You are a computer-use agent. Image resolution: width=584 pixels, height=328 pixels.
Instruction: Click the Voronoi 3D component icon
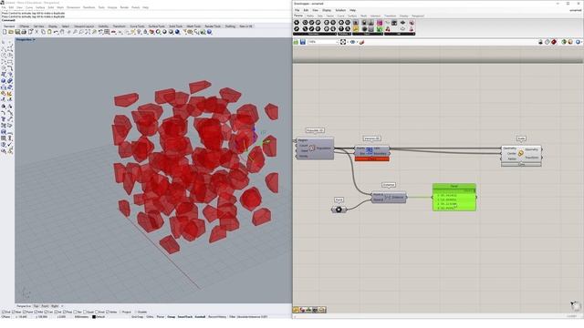[369, 150]
